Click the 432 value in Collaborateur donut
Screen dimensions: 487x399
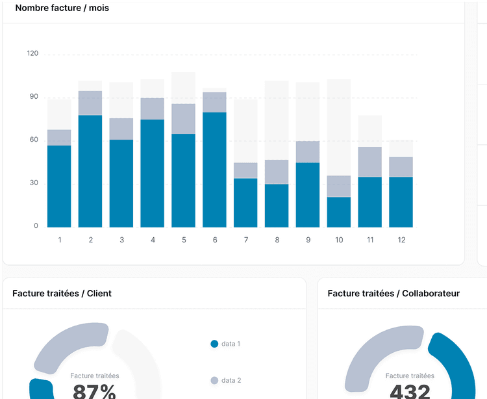click(410, 392)
